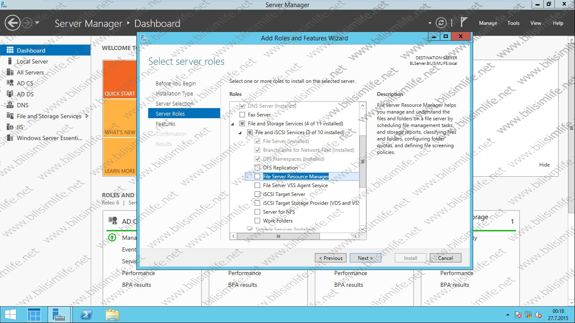Click the Refresh icon in Server Manager header

[x=441, y=23]
